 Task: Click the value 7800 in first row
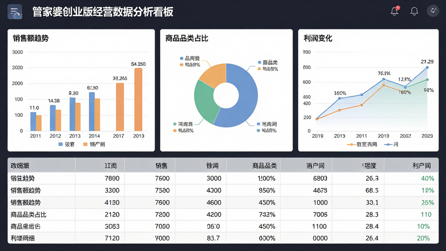click(112, 178)
